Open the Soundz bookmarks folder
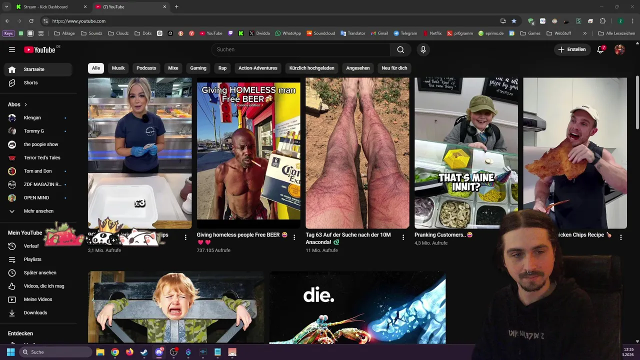 (x=91, y=33)
